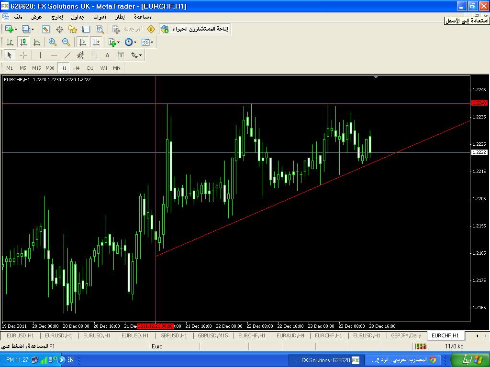Click the Windows Start button ابدأ
The height and width of the screenshot is (367, 490).
(x=470, y=360)
